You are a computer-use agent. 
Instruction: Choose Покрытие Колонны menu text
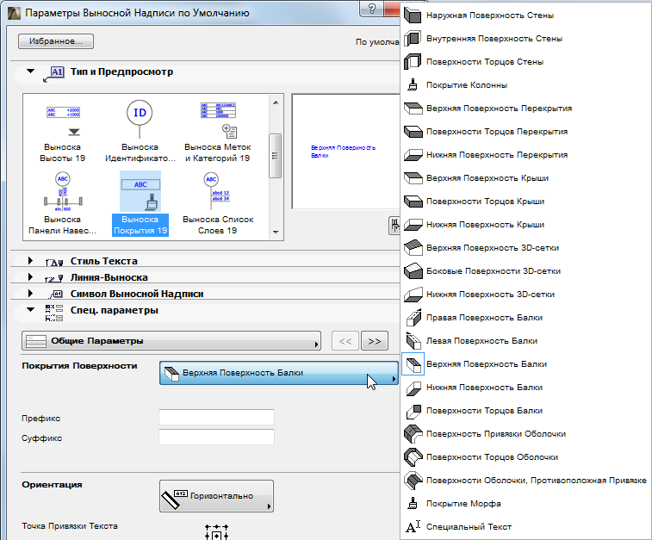tap(467, 85)
